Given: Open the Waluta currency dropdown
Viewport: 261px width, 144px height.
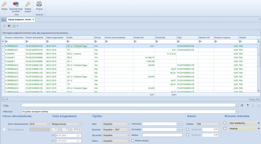Looking at the screenshot, I should click(208, 124).
